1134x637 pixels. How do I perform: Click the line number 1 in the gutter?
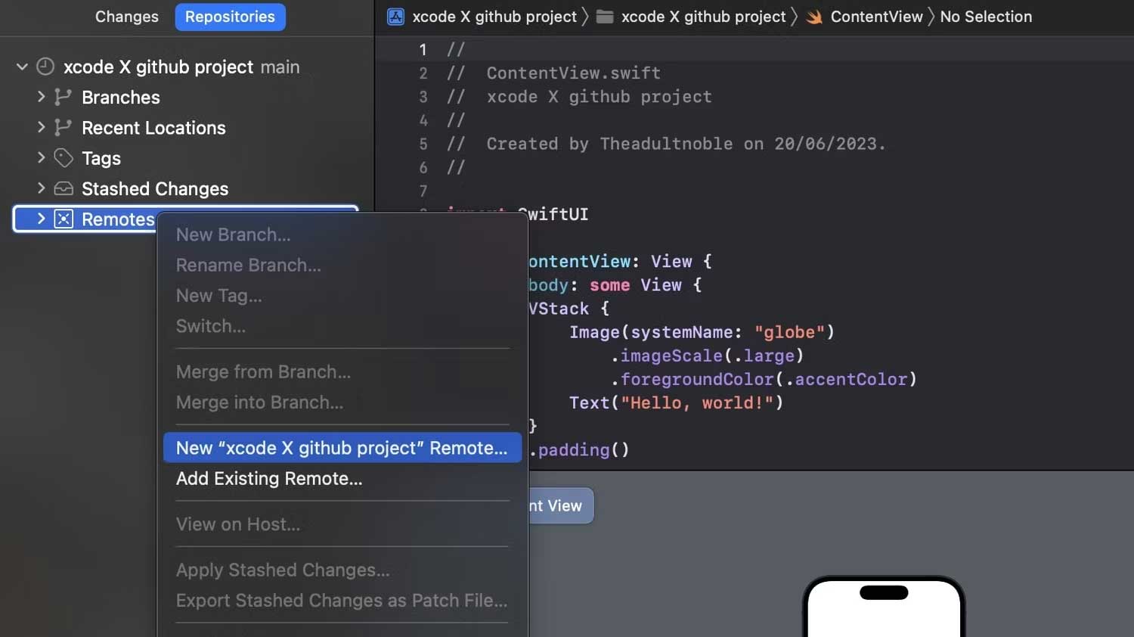[x=423, y=50]
